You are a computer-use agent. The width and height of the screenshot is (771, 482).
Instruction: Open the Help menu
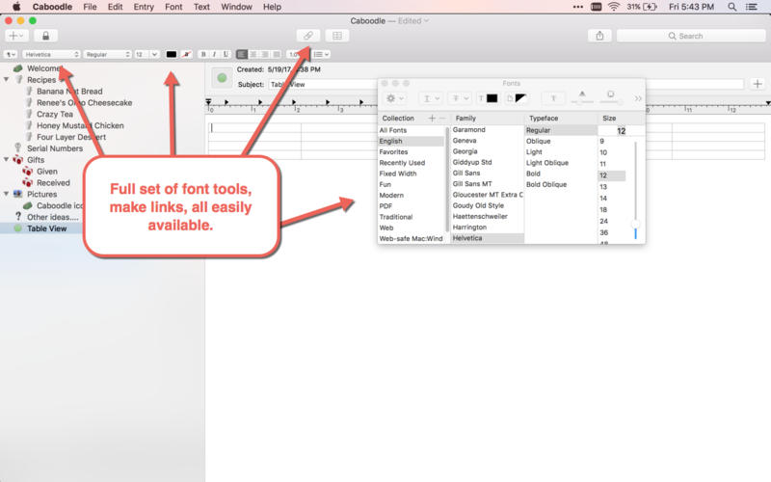pyautogui.click(x=272, y=7)
